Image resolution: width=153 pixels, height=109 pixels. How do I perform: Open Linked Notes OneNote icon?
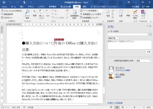point(143,14)
